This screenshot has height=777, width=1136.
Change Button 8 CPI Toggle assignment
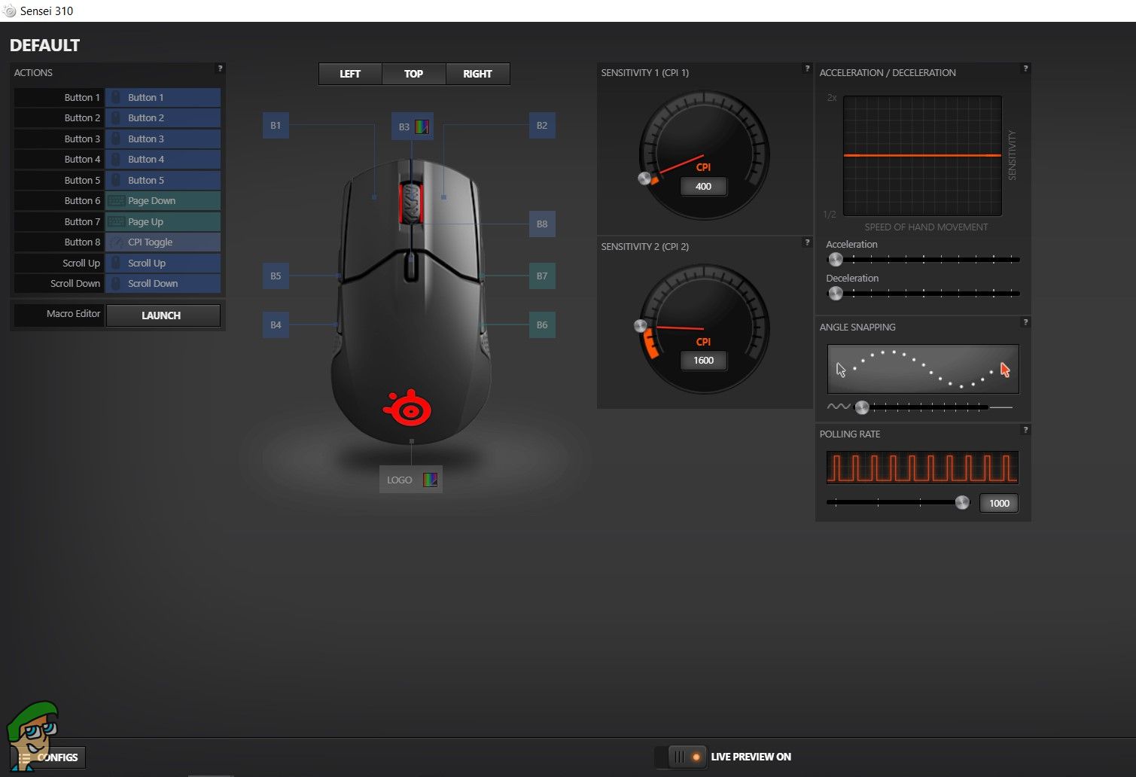coord(163,242)
